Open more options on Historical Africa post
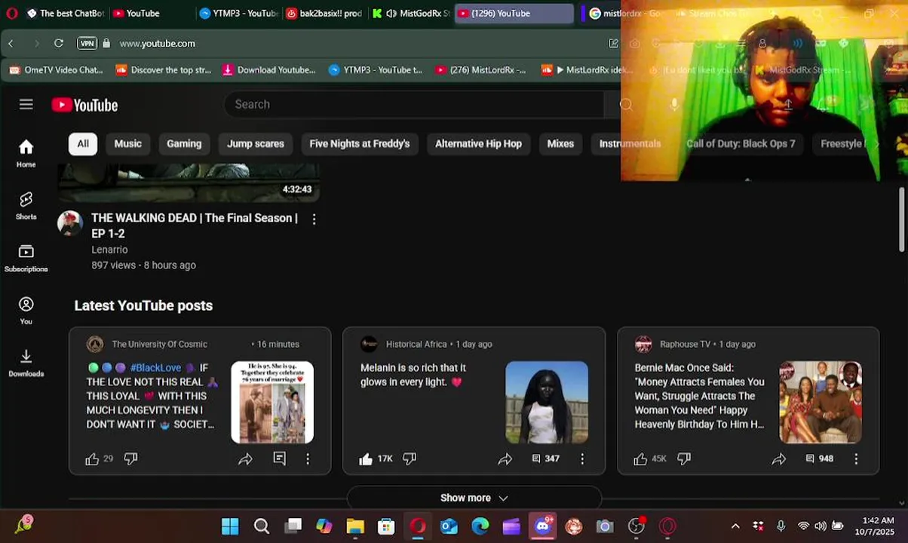 pos(582,459)
